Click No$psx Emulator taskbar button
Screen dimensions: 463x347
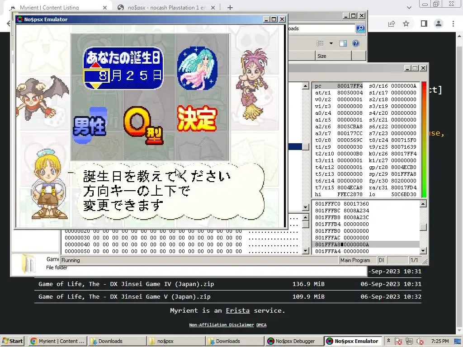(353, 341)
